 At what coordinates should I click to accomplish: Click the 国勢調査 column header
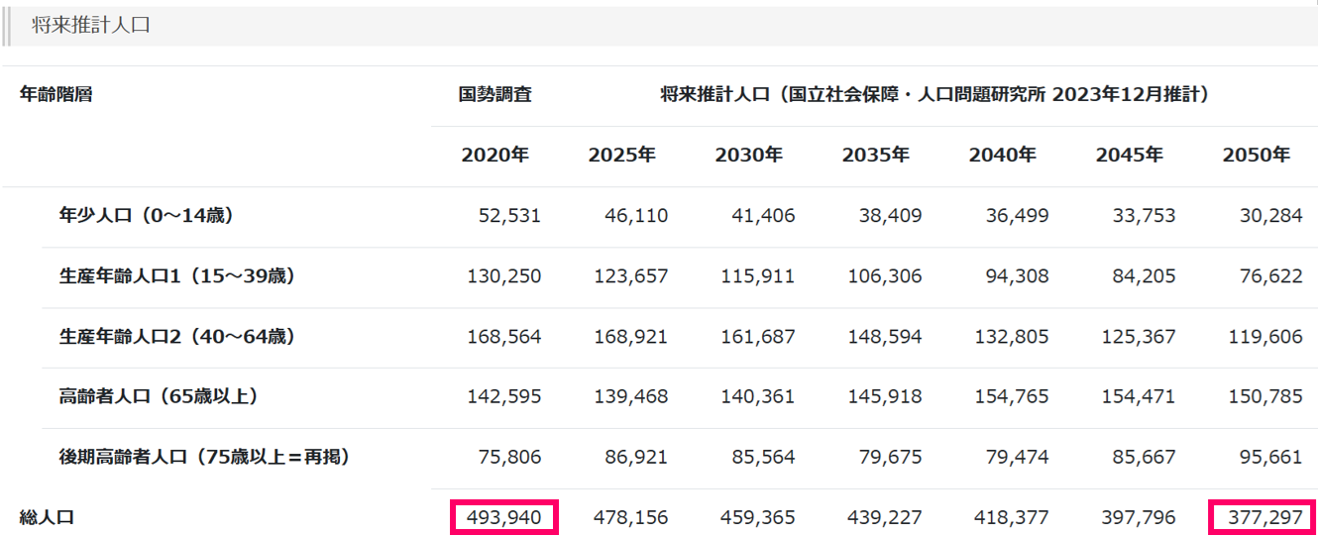click(x=494, y=95)
